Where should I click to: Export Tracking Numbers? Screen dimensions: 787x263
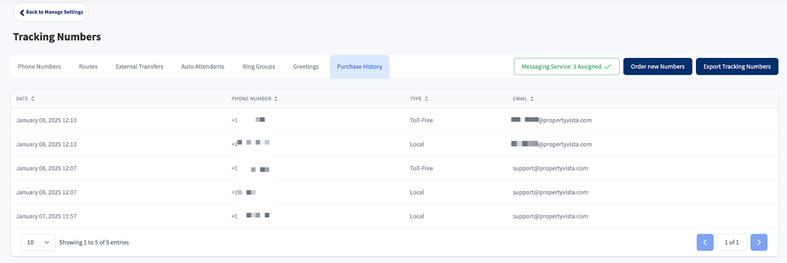pos(737,67)
